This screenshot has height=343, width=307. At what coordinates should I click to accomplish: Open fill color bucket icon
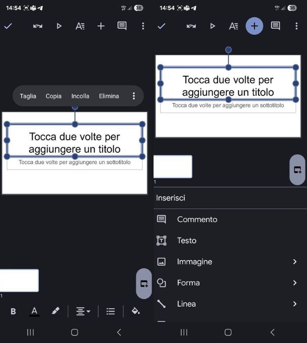coord(135,311)
